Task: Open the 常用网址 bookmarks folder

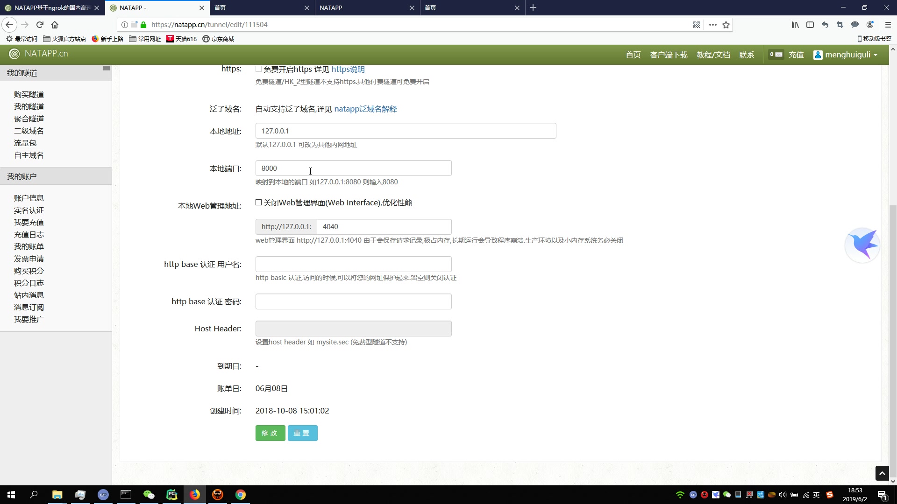Action: pos(145,39)
